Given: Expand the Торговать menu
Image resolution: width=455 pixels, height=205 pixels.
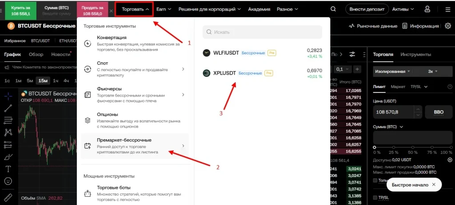Looking at the screenshot, I should (x=135, y=9).
